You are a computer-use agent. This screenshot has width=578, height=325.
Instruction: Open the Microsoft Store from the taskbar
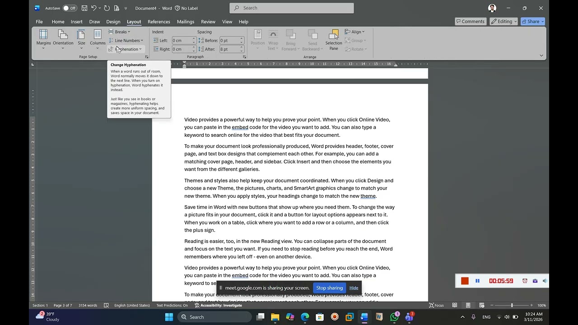coord(320,317)
